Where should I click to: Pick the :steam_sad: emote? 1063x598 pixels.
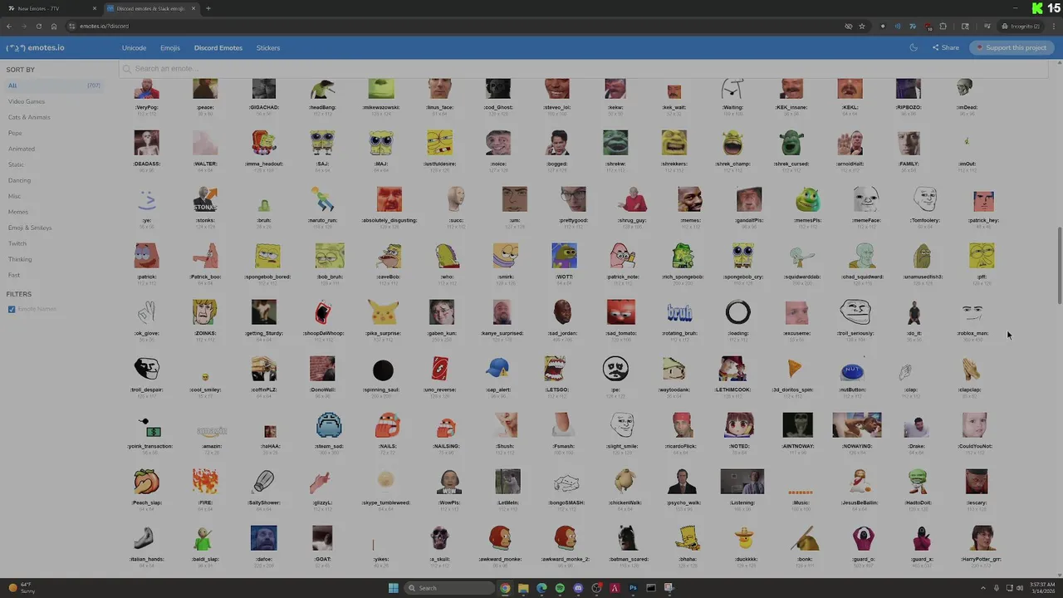pos(329,425)
